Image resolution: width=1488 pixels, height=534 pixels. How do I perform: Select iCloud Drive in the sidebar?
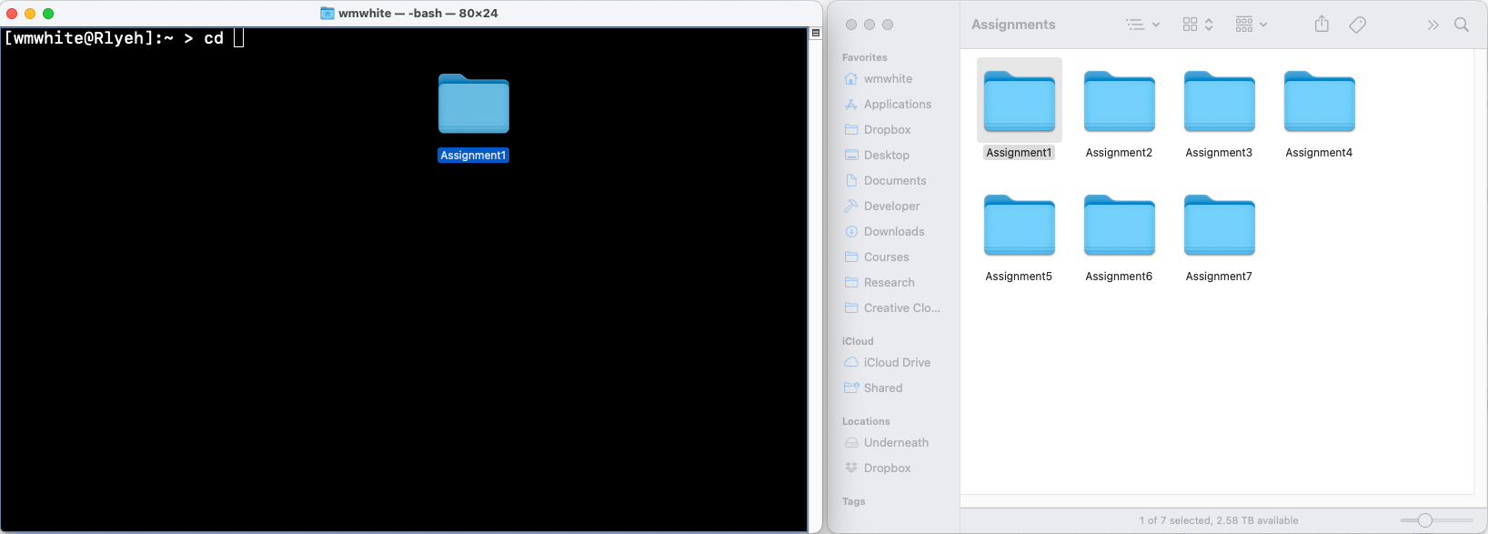(x=897, y=363)
